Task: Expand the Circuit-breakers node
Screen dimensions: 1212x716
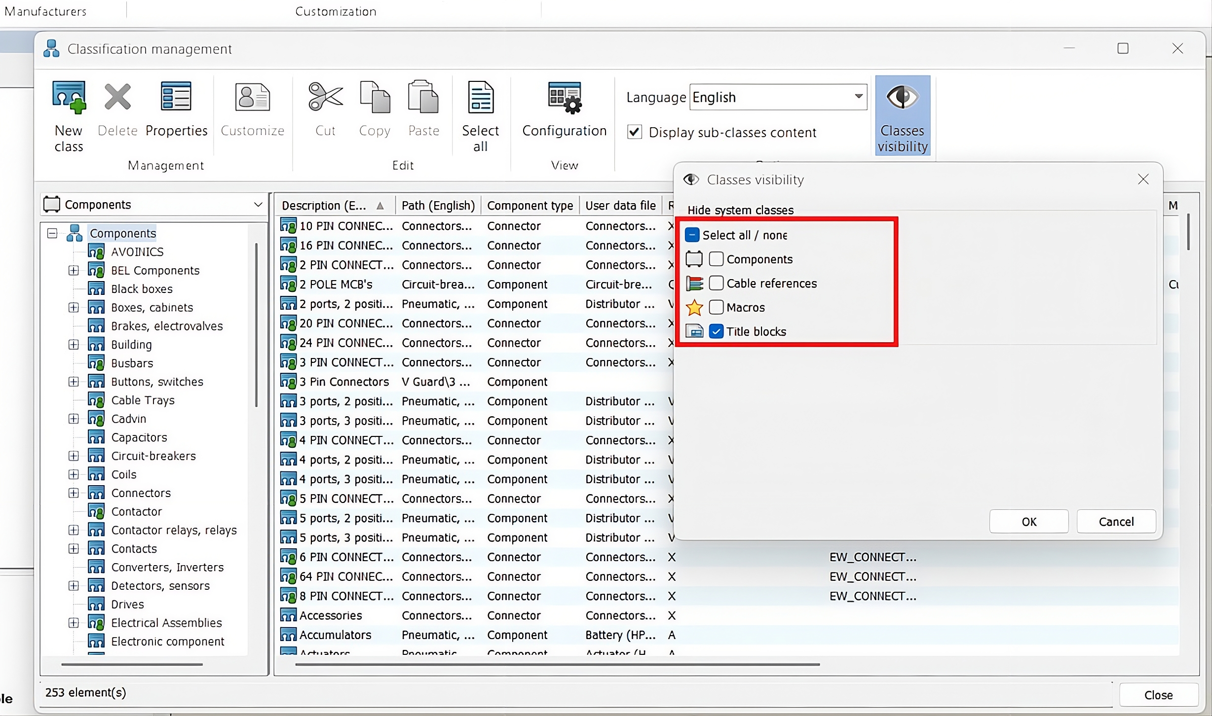Action: coord(74,456)
